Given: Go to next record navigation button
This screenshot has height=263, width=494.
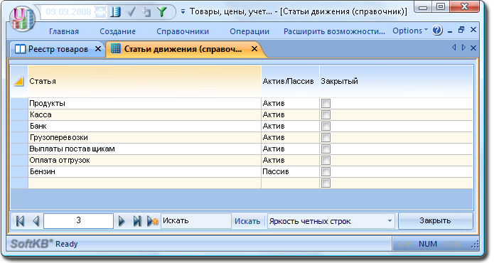Looking at the screenshot, I should [122, 221].
